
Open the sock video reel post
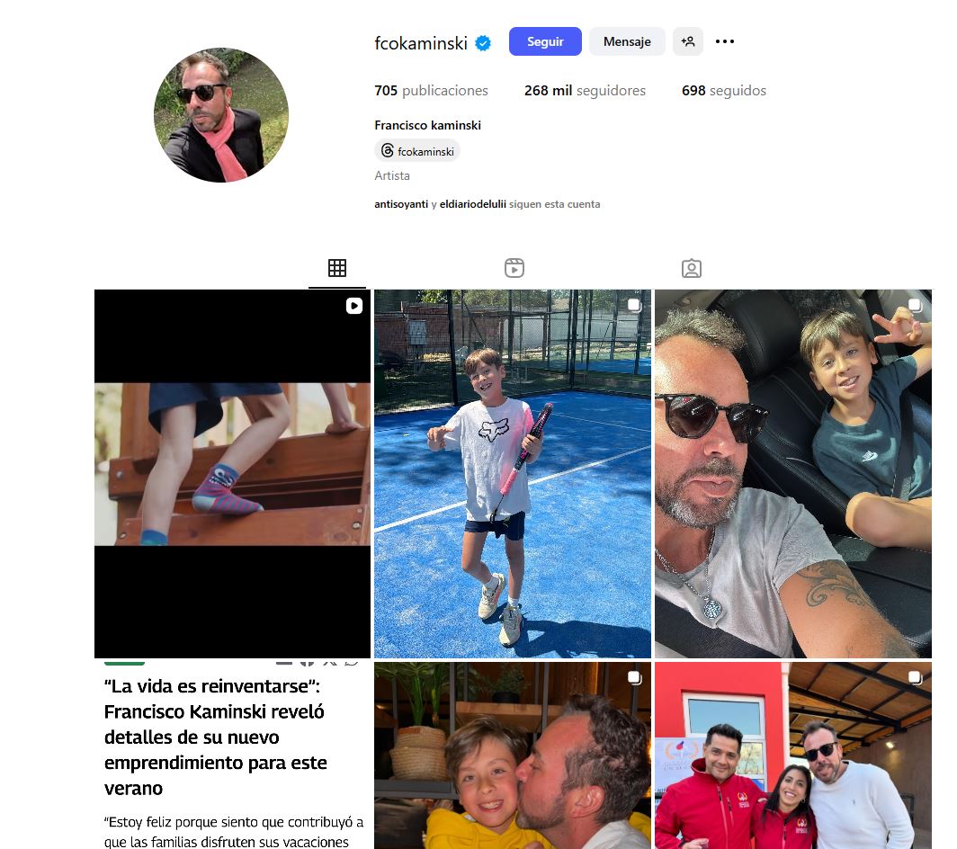point(233,474)
